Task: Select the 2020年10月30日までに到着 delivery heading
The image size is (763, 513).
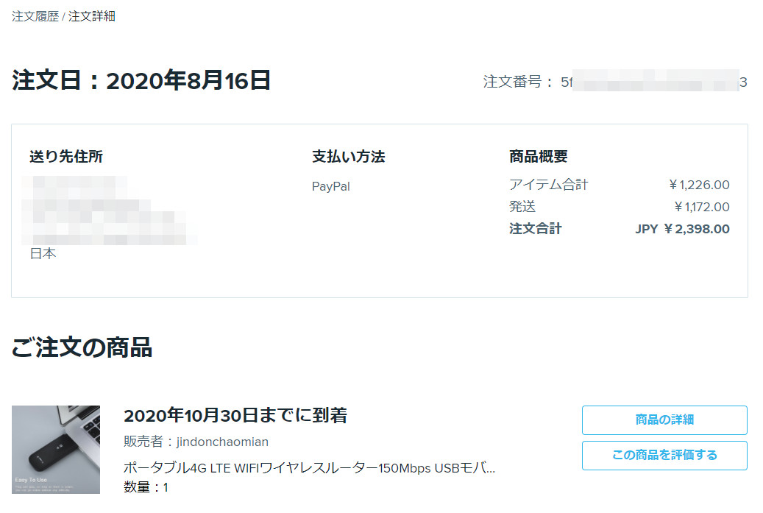Action: tap(235, 416)
